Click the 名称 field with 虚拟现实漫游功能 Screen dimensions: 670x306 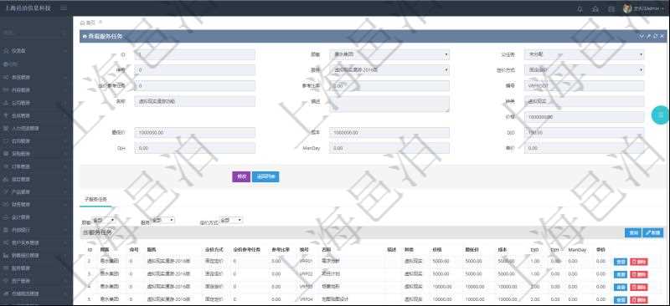pos(195,101)
